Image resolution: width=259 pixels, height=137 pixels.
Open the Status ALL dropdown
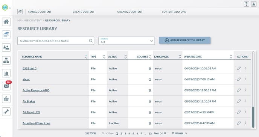click(x=126, y=41)
